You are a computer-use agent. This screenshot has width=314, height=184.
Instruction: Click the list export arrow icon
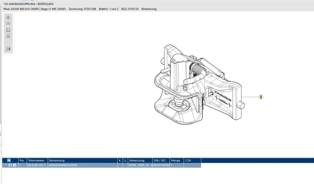point(8,49)
